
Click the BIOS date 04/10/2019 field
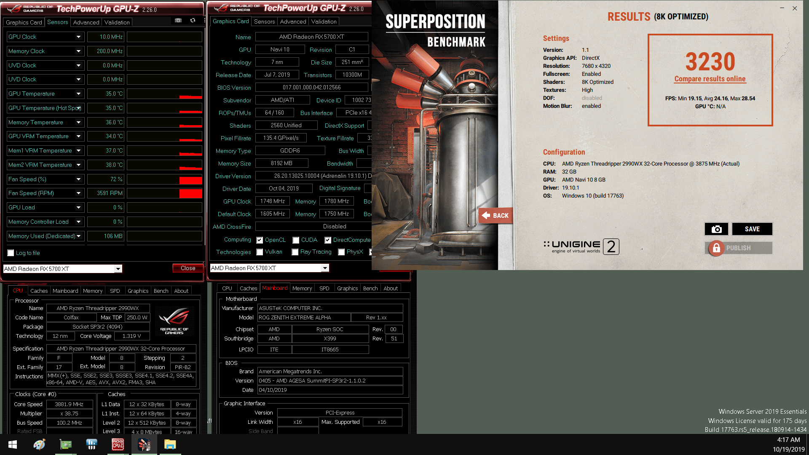click(x=330, y=390)
